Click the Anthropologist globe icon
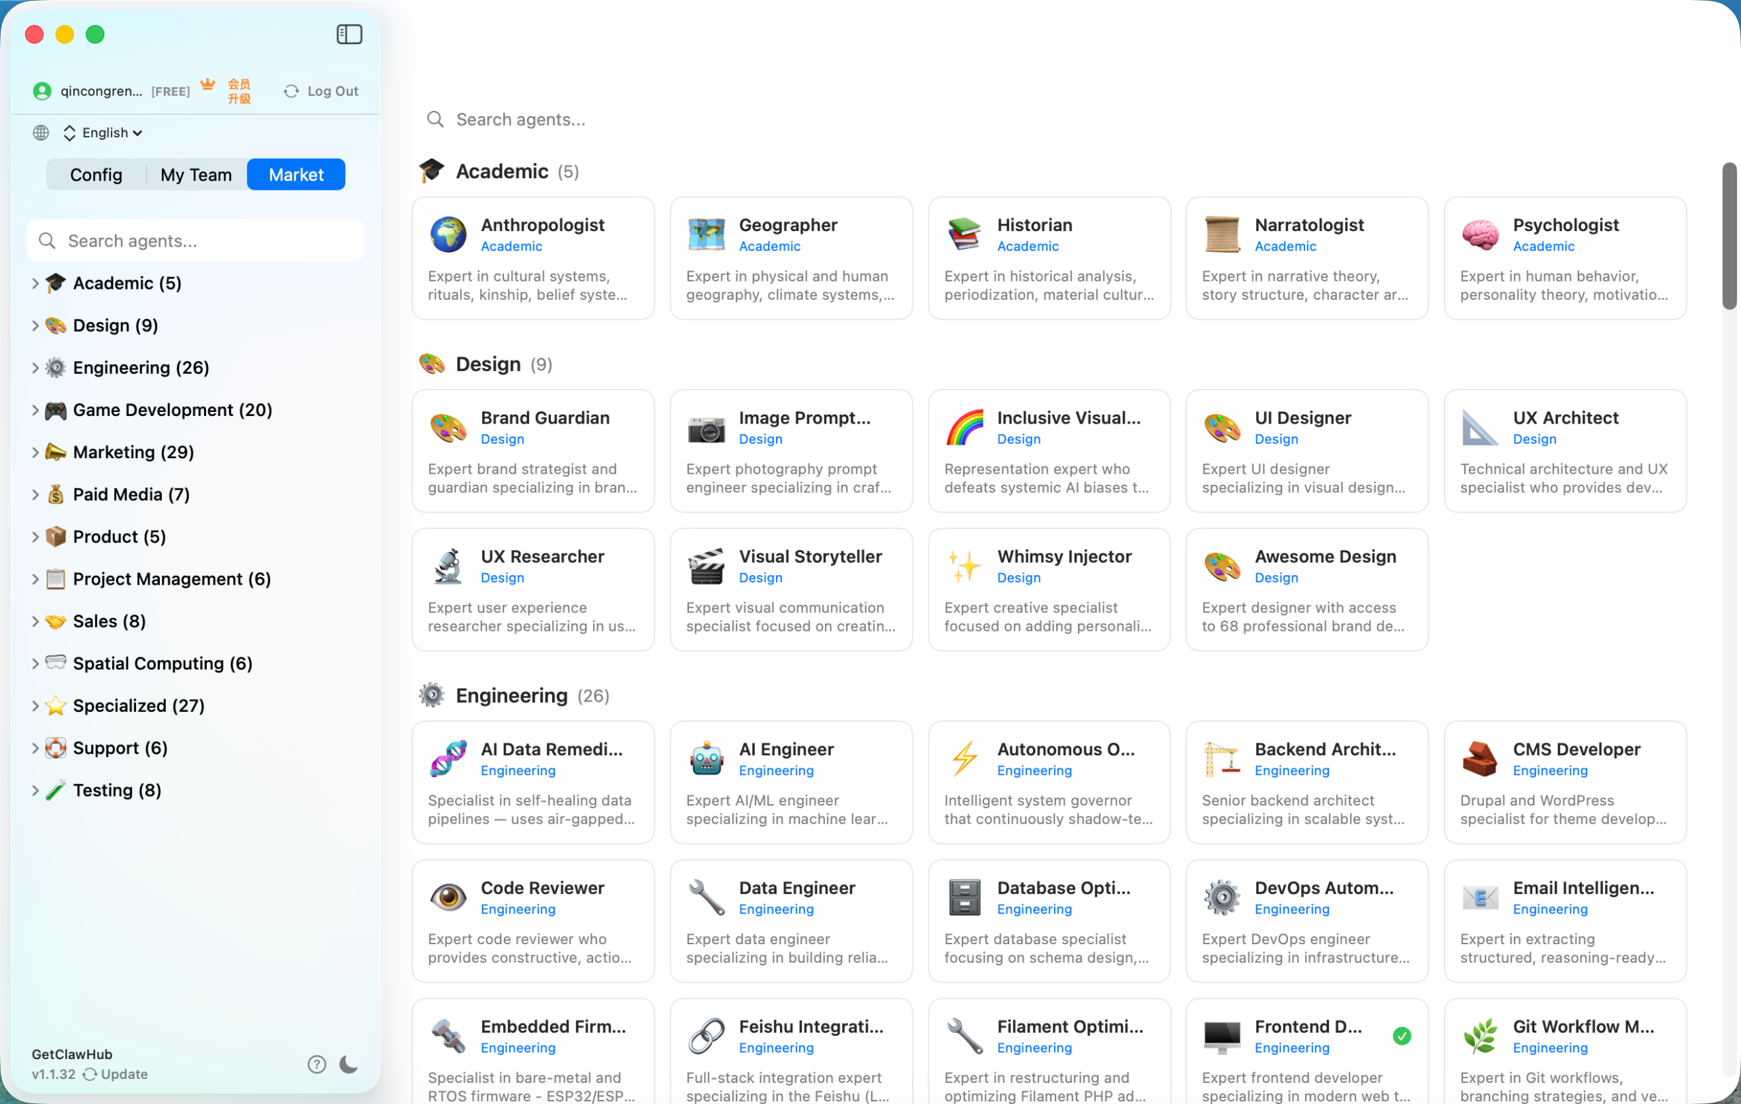The width and height of the screenshot is (1741, 1104). tap(448, 234)
